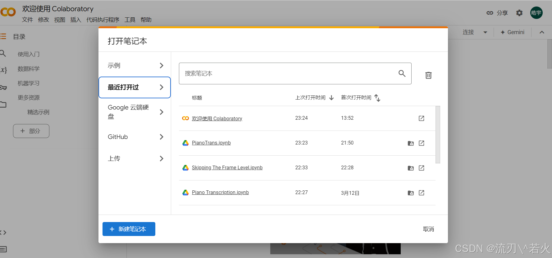This screenshot has width=552, height=258.
Task: Open the 修改 menu
Action: click(x=43, y=20)
